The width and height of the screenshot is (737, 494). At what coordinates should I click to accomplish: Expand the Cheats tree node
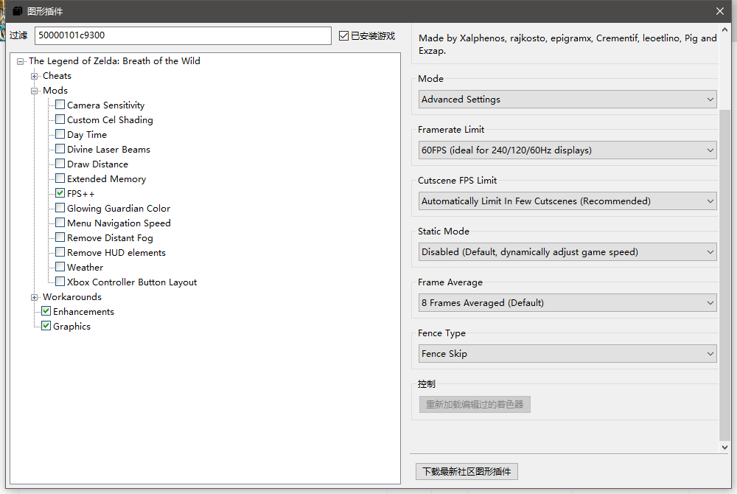(35, 76)
